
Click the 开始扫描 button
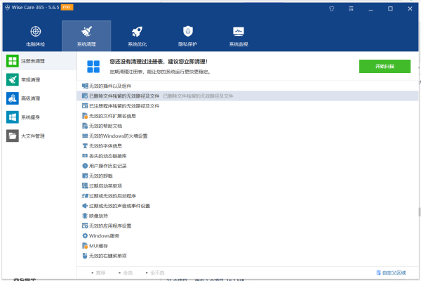[x=385, y=66]
